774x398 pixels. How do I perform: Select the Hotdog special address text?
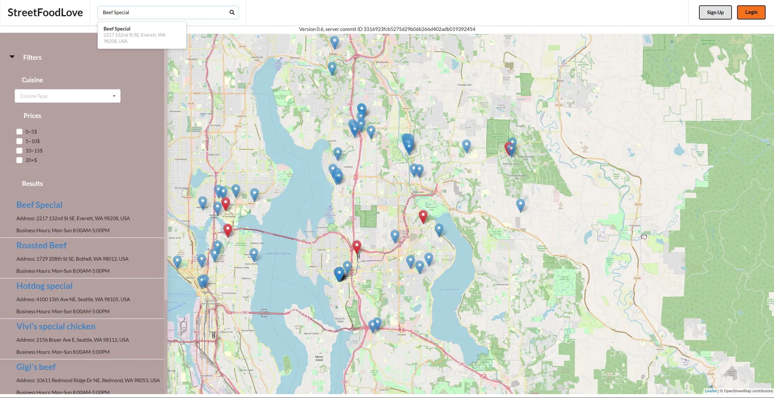73,299
